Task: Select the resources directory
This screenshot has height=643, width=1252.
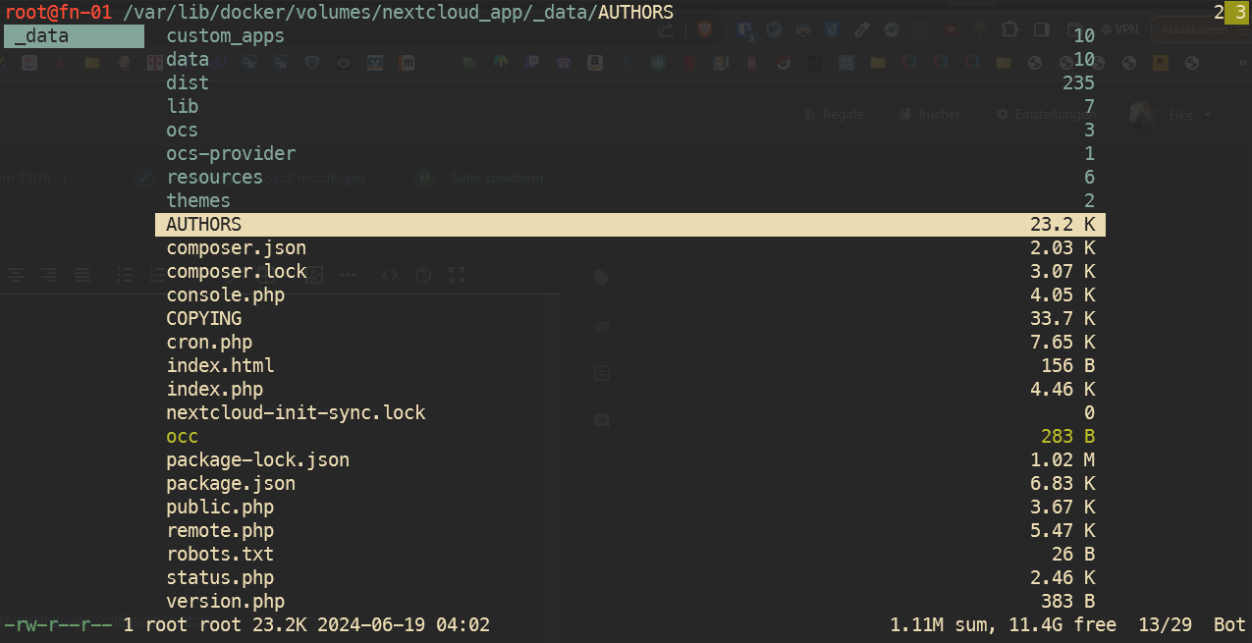Action: pos(215,178)
